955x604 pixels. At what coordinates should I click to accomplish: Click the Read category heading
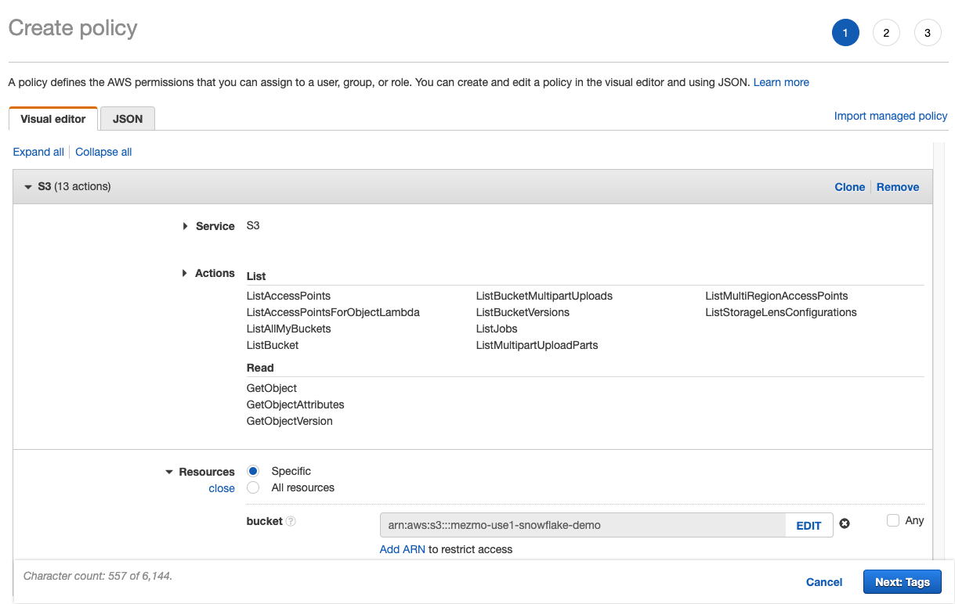pos(260,368)
